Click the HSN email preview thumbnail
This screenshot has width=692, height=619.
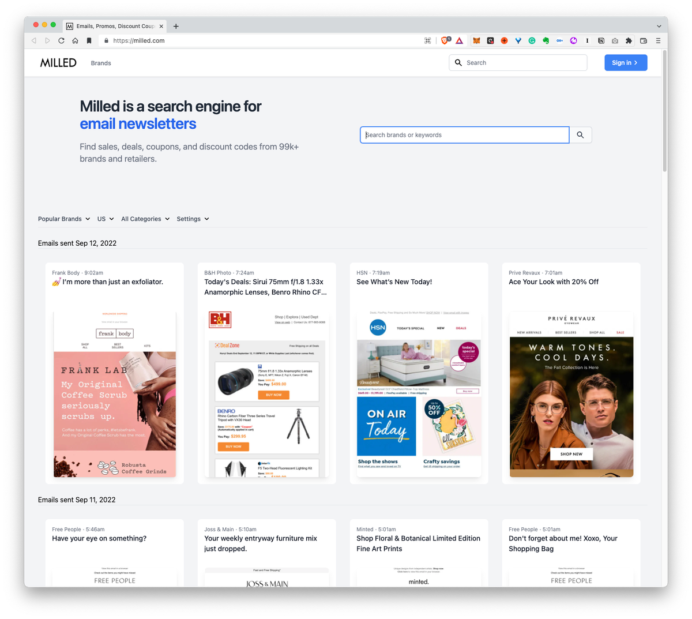(419, 395)
